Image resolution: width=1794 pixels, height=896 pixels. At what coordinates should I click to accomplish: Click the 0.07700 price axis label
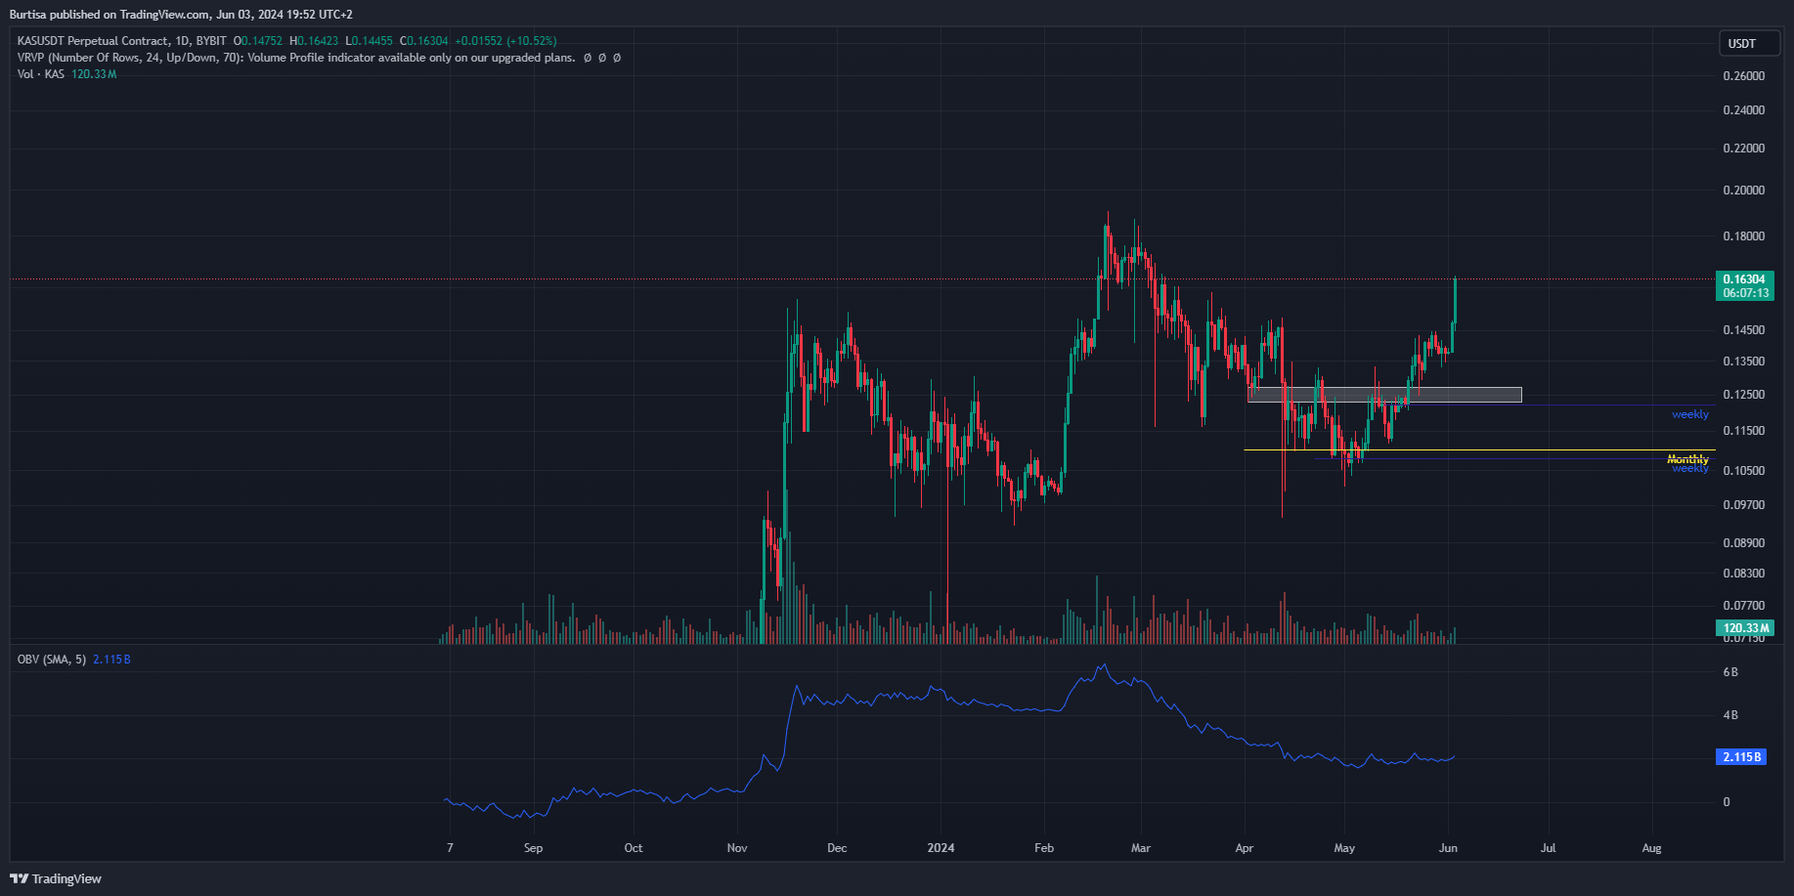coord(1744,606)
